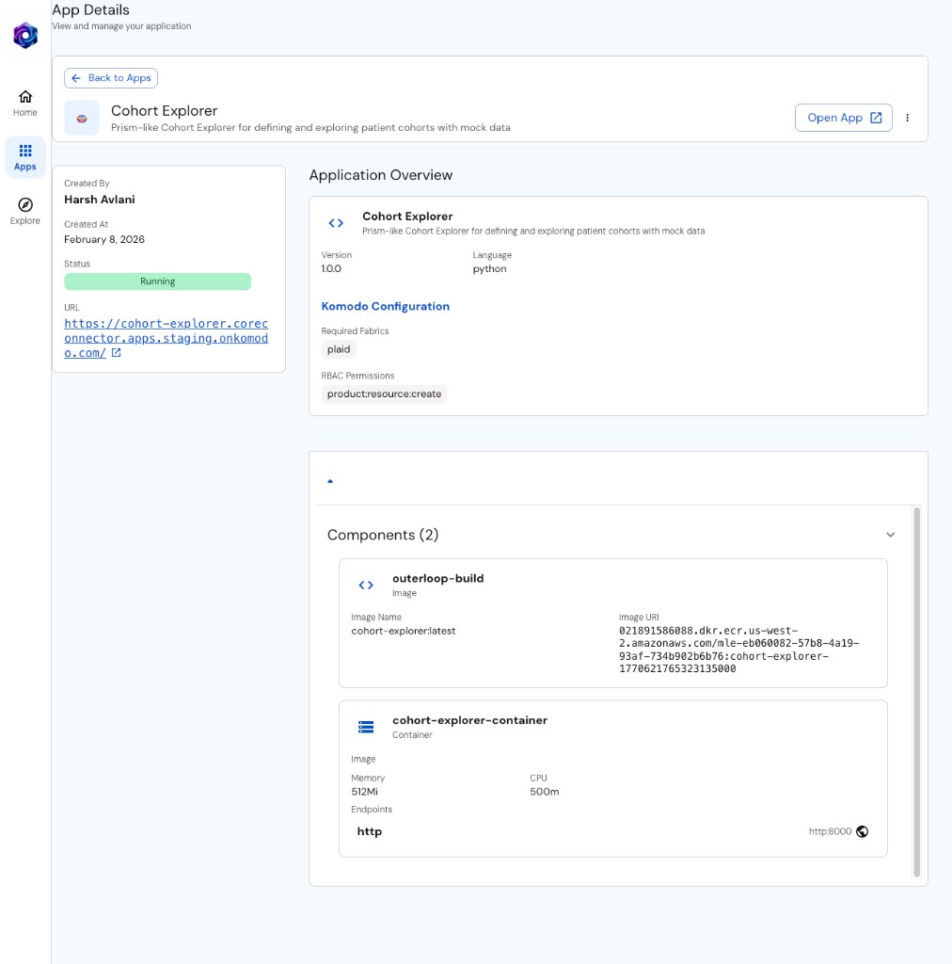The width and height of the screenshot is (952, 964).
Task: Click the App Details page title
Action: pos(91,9)
